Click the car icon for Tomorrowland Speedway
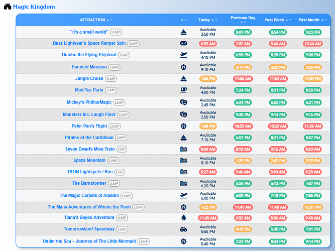 click(183, 229)
